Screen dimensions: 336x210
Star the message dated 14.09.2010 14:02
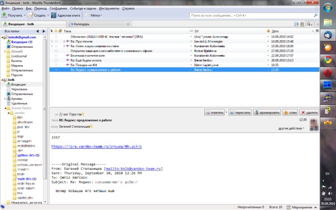(x=56, y=37)
